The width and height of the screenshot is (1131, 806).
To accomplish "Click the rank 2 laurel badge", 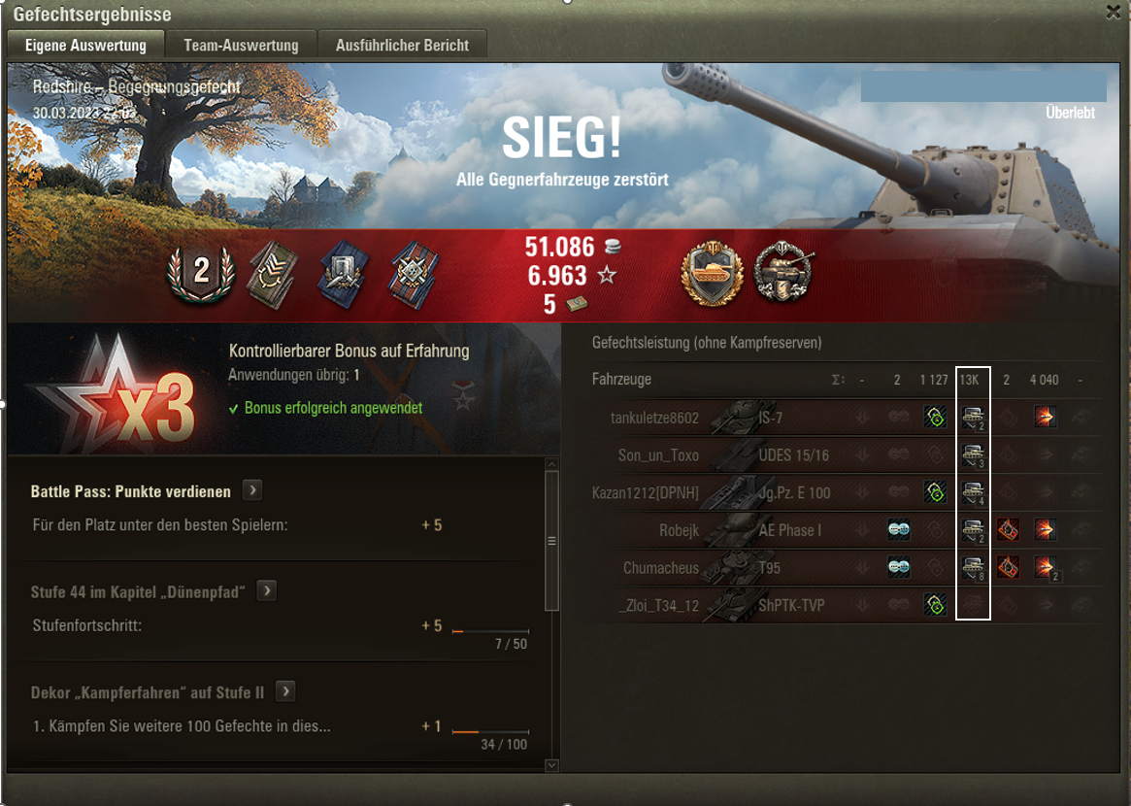I will coord(201,274).
